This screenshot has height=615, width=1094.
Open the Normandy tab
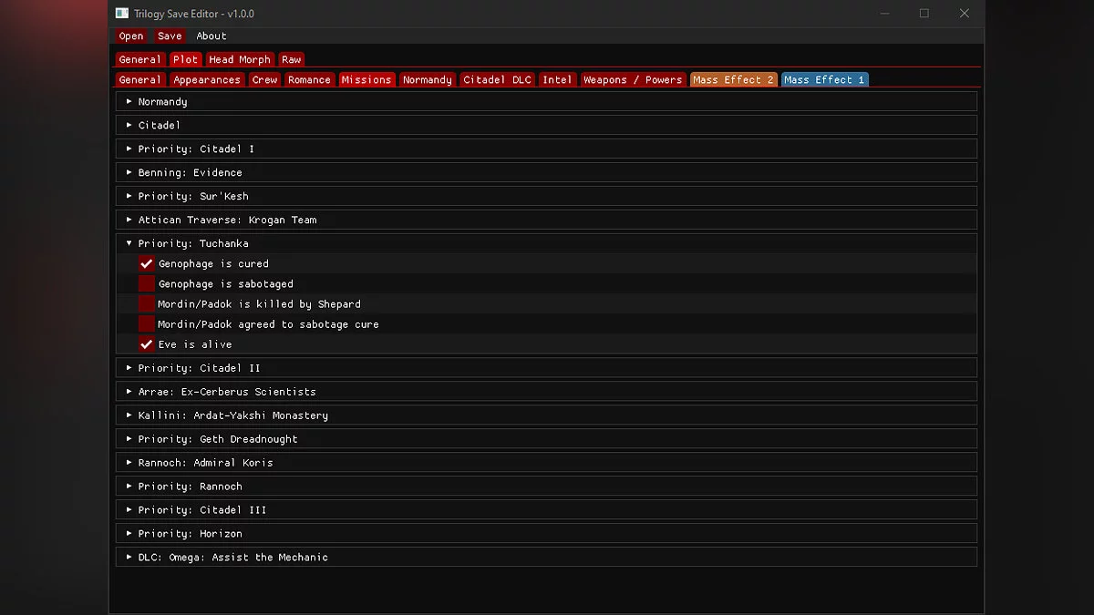point(427,79)
